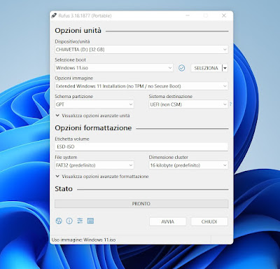Open the Dimensione cluster dropdown
This screenshot has width=280, height=269.
coord(188,165)
